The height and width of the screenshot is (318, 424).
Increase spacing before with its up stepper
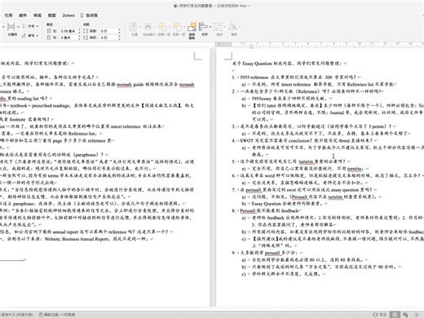[119, 29]
